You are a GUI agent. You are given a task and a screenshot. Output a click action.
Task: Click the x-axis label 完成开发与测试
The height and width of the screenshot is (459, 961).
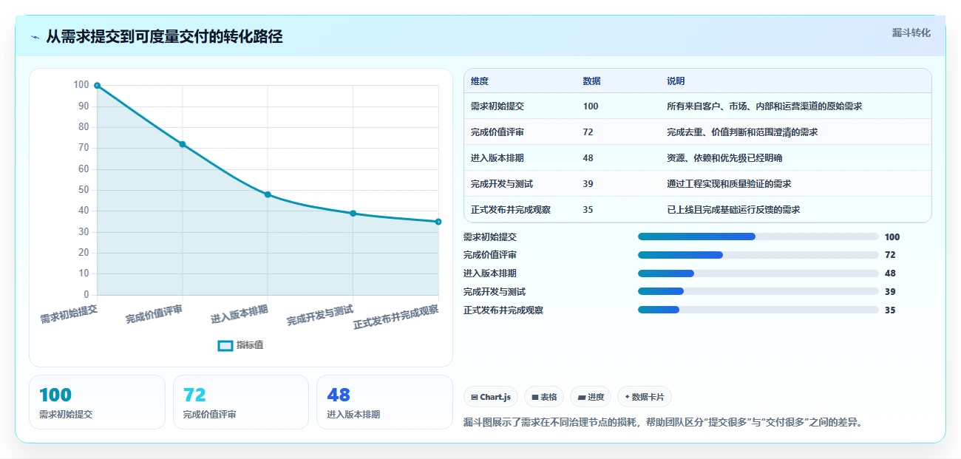click(320, 316)
